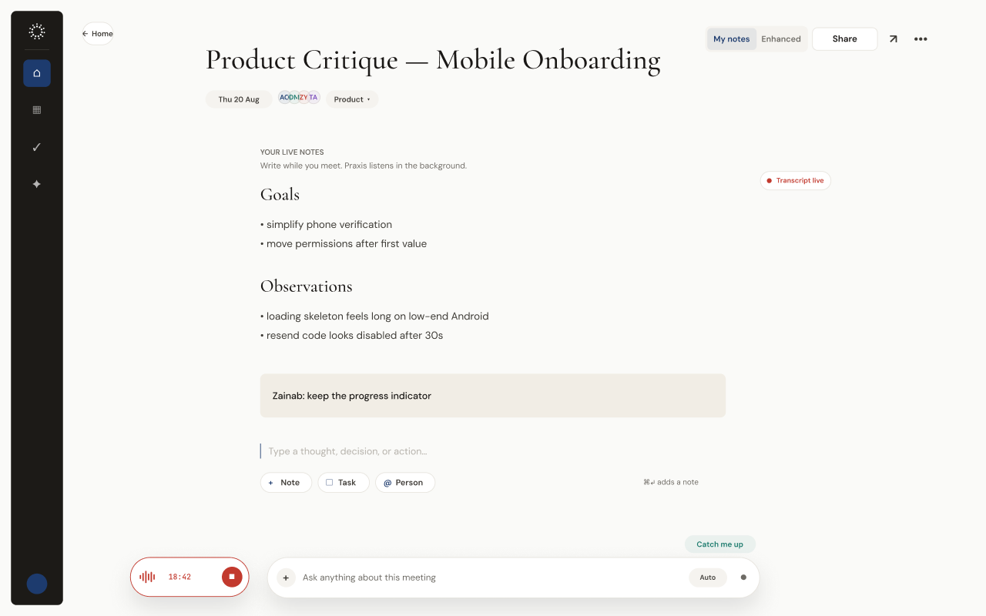Viewport: 986px width, 616px height.
Task: Click the open-in-new-window arrow icon
Action: (893, 38)
